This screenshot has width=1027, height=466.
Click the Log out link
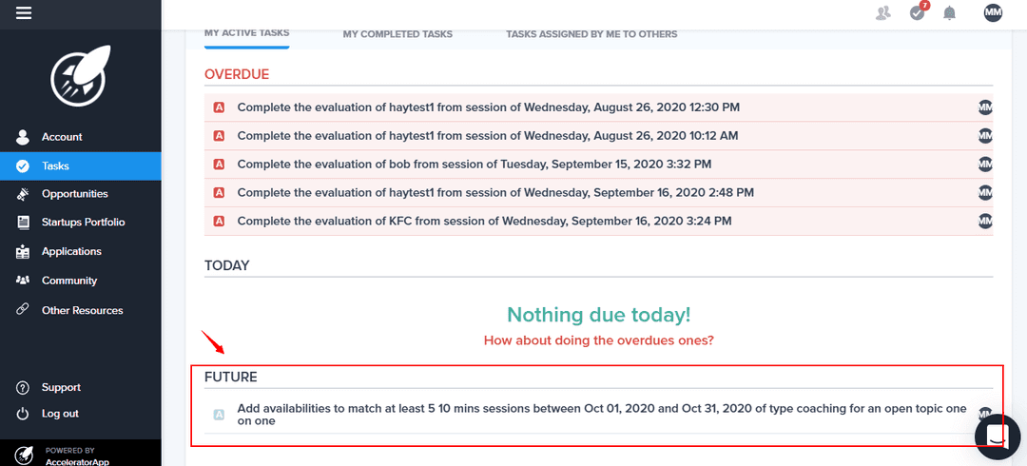tap(60, 414)
